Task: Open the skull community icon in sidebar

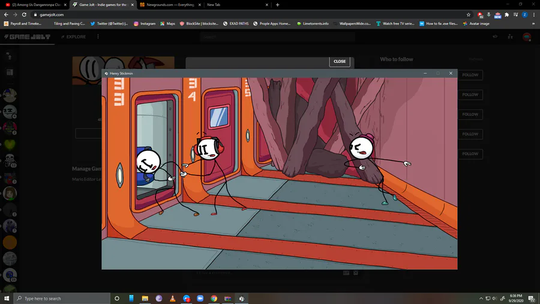Action: click(10, 160)
